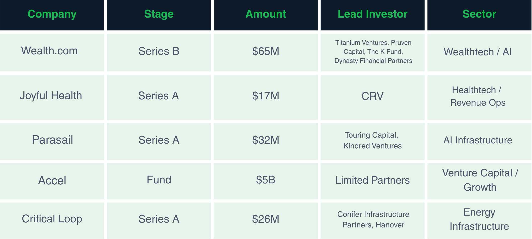Select the Wealthtech / AI sector cell

479,52
